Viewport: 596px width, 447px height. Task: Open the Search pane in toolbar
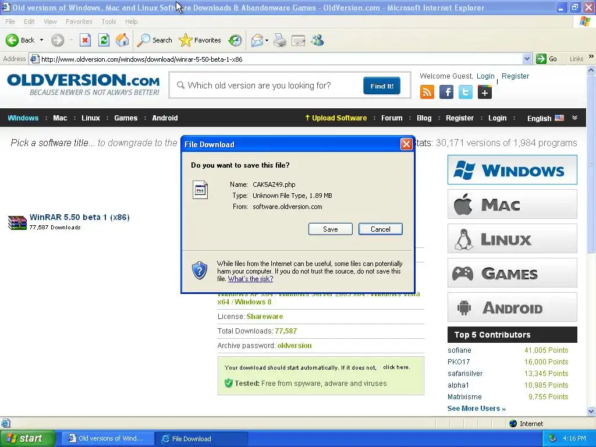coord(154,40)
